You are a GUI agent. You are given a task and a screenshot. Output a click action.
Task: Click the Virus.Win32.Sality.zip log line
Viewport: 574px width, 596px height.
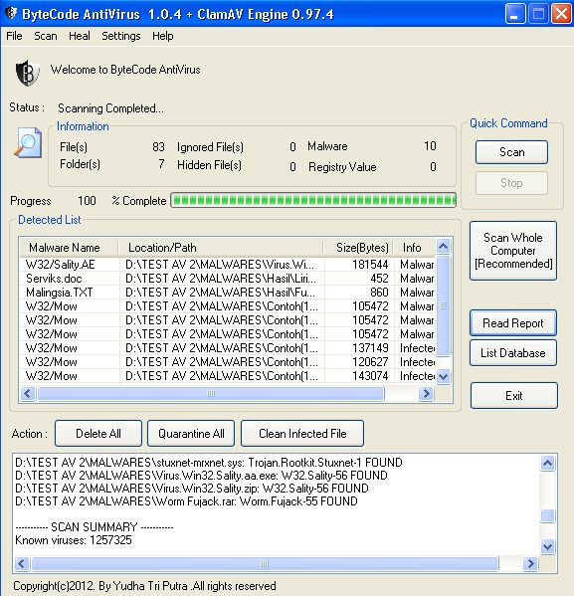[192, 489]
